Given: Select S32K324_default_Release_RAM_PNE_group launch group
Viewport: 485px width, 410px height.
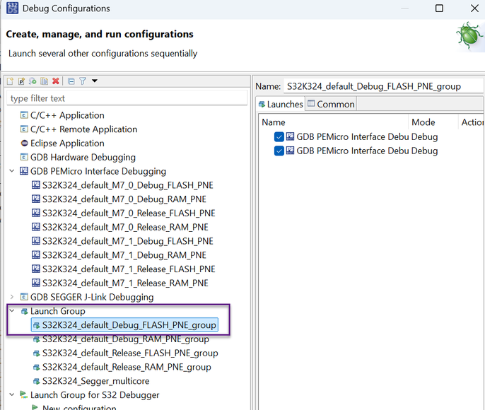Looking at the screenshot, I should 127,367.
